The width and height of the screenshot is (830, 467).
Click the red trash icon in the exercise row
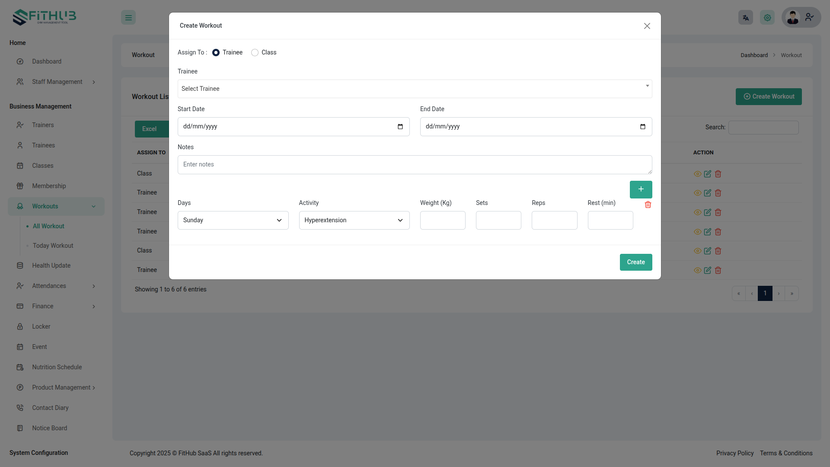(x=648, y=205)
